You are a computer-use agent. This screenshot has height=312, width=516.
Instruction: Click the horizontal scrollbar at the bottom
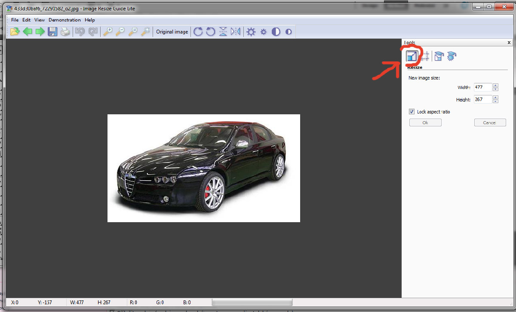tap(252, 303)
